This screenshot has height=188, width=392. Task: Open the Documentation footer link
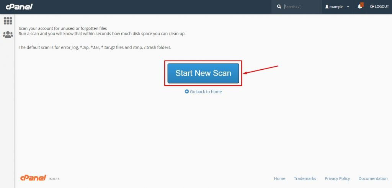373,178
